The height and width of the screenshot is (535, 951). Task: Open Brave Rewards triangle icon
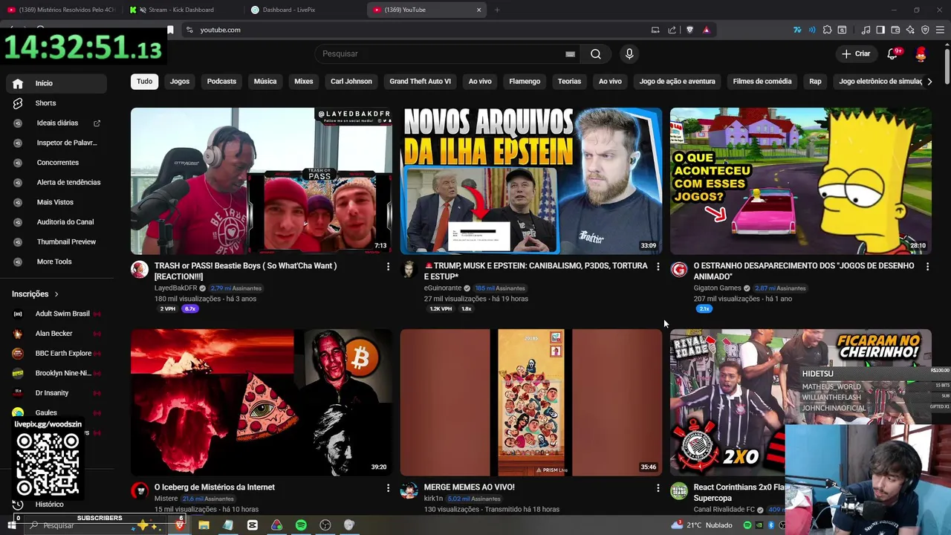pos(706,30)
